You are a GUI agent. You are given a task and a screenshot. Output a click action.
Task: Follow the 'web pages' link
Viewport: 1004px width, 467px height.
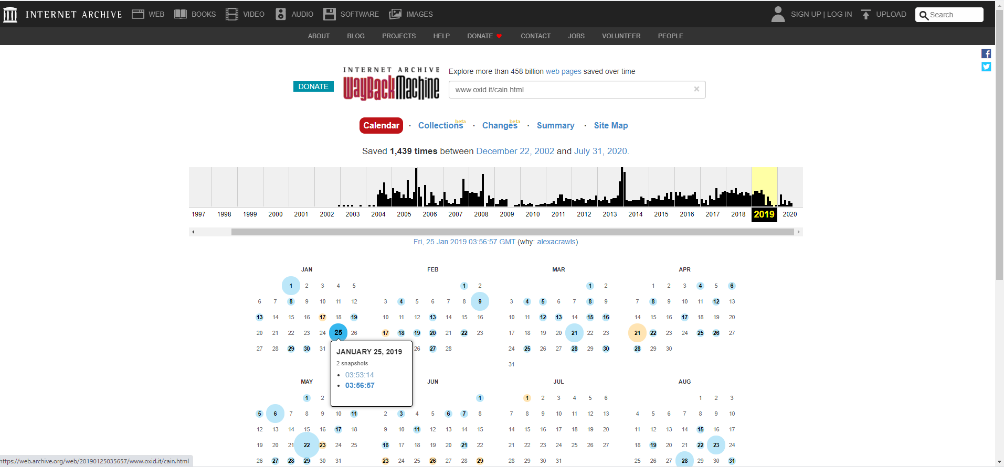564,71
